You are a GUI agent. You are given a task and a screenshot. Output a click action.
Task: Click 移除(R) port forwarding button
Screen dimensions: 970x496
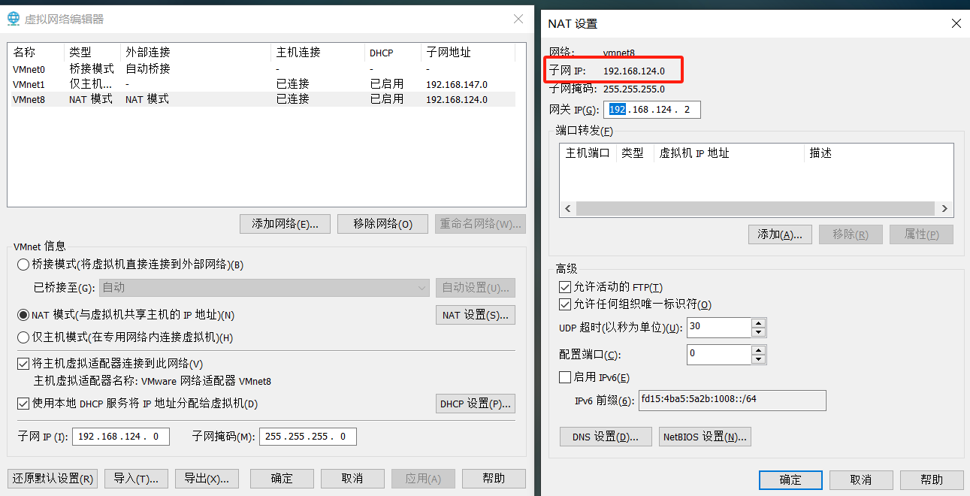tap(851, 234)
